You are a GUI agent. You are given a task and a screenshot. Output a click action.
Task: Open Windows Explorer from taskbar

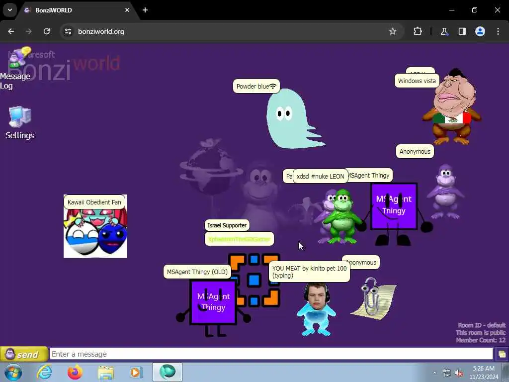(106, 372)
